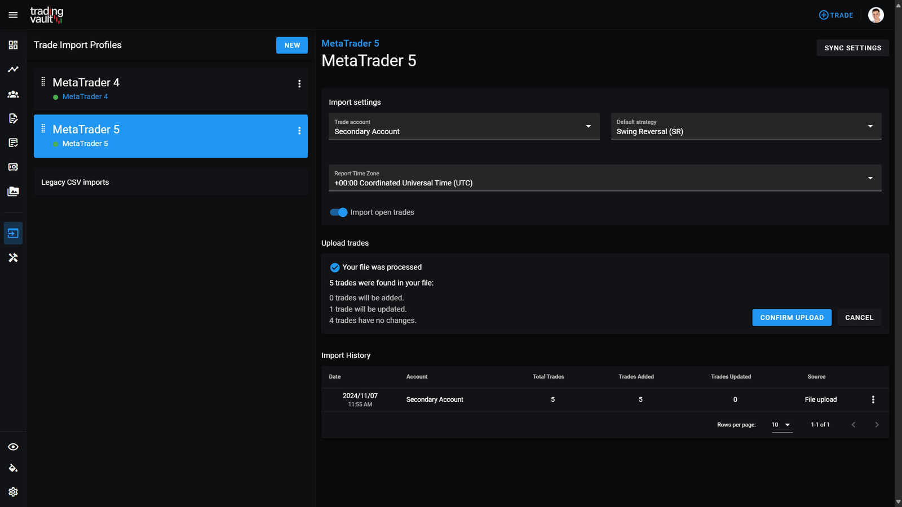
Task: Open the chart line analytics icon
Action: 13,69
